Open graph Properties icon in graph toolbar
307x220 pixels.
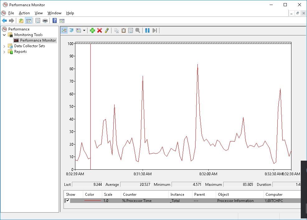[x=130, y=30]
